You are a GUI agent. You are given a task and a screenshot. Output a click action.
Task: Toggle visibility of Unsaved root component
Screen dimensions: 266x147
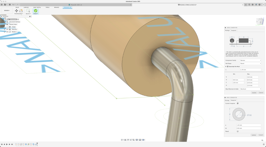(5, 19)
